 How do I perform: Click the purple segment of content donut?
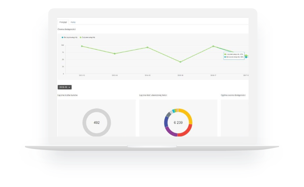click(171, 132)
